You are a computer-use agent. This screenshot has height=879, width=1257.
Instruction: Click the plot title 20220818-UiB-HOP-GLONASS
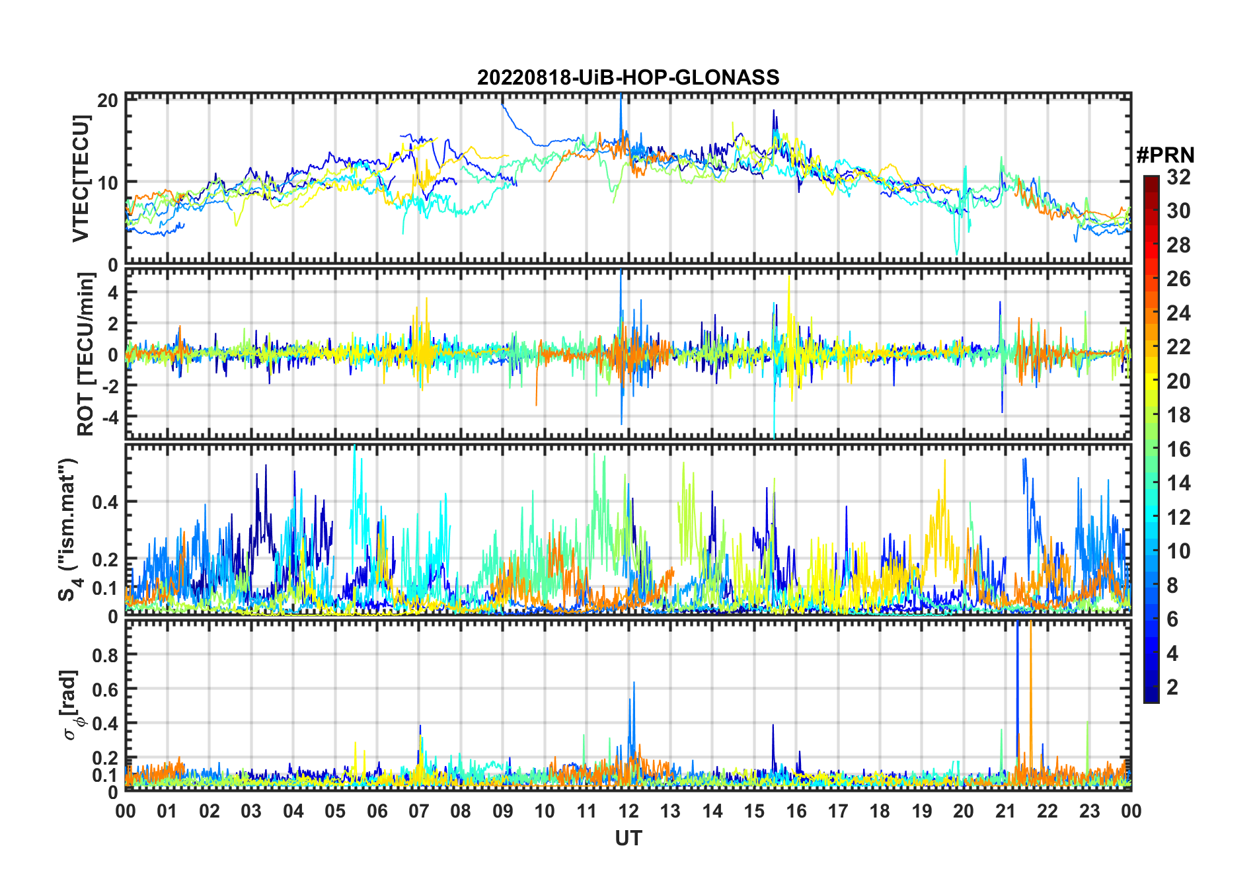point(628,77)
